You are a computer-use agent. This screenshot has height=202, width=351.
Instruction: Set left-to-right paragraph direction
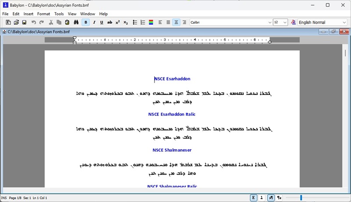coord(271,198)
